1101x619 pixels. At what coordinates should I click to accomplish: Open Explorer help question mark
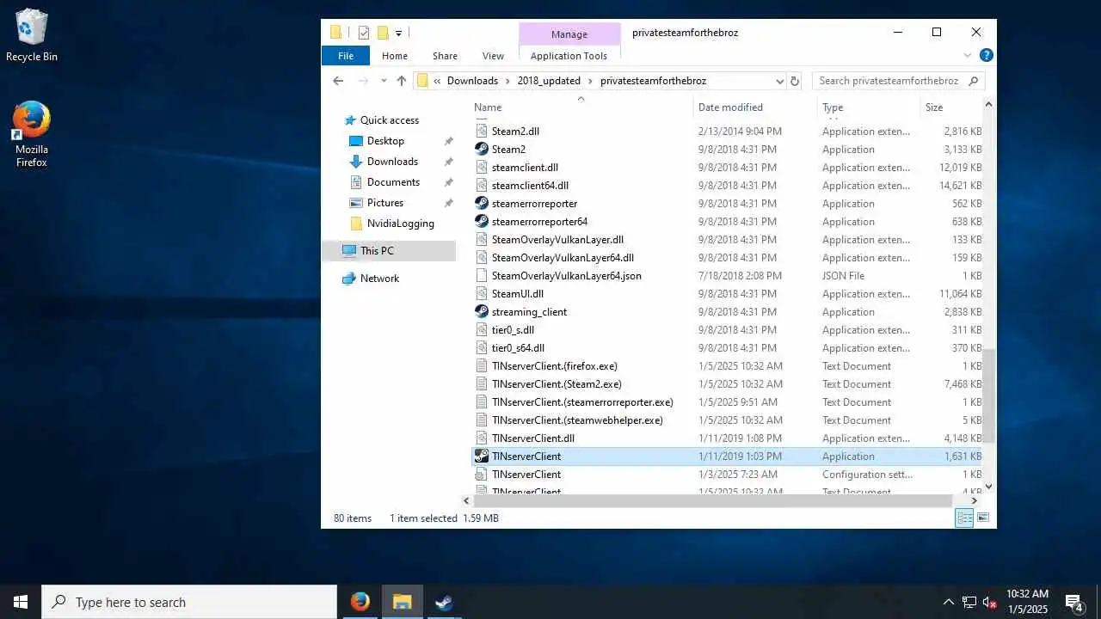pyautogui.click(x=987, y=55)
